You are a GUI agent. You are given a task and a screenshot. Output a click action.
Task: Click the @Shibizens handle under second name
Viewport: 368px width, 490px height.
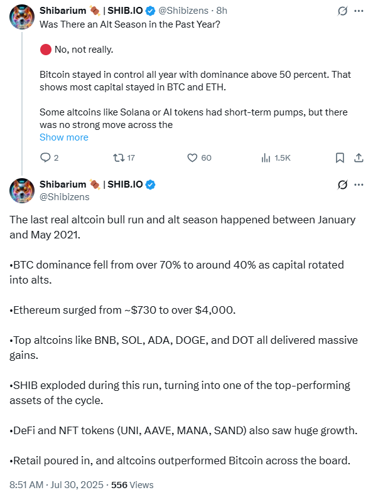[x=65, y=197]
